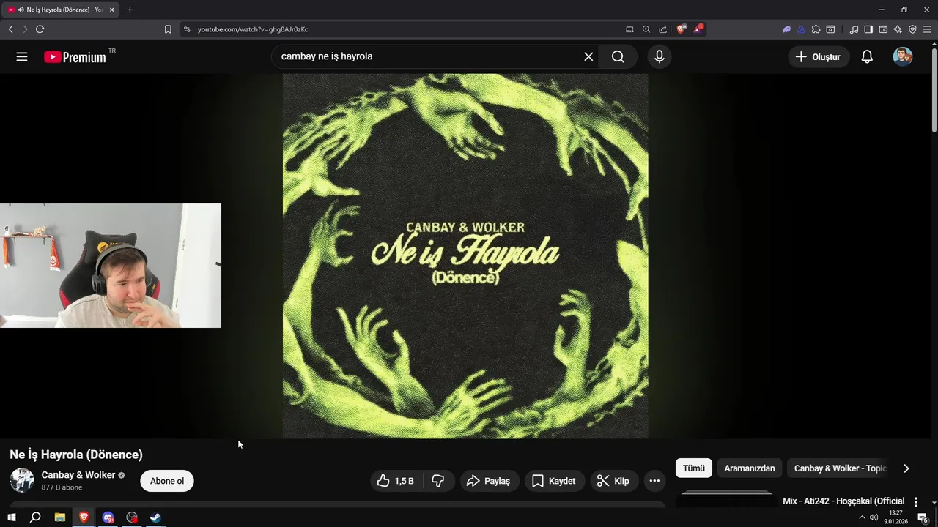
Task: Open more actions three-dot menu
Action: [x=654, y=481]
